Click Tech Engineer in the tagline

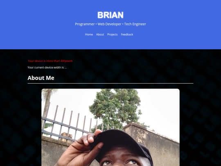click(x=135, y=24)
